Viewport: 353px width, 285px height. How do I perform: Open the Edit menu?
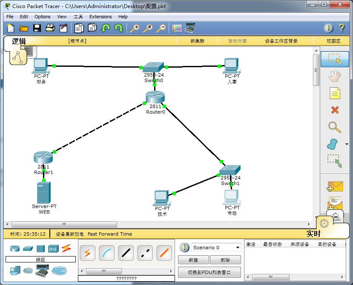(24, 17)
